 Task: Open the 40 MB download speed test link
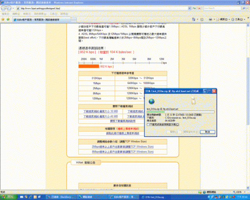click(100, 116)
